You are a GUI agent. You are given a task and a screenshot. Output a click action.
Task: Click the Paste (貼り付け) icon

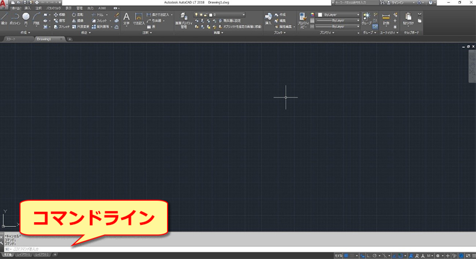[x=408, y=18]
